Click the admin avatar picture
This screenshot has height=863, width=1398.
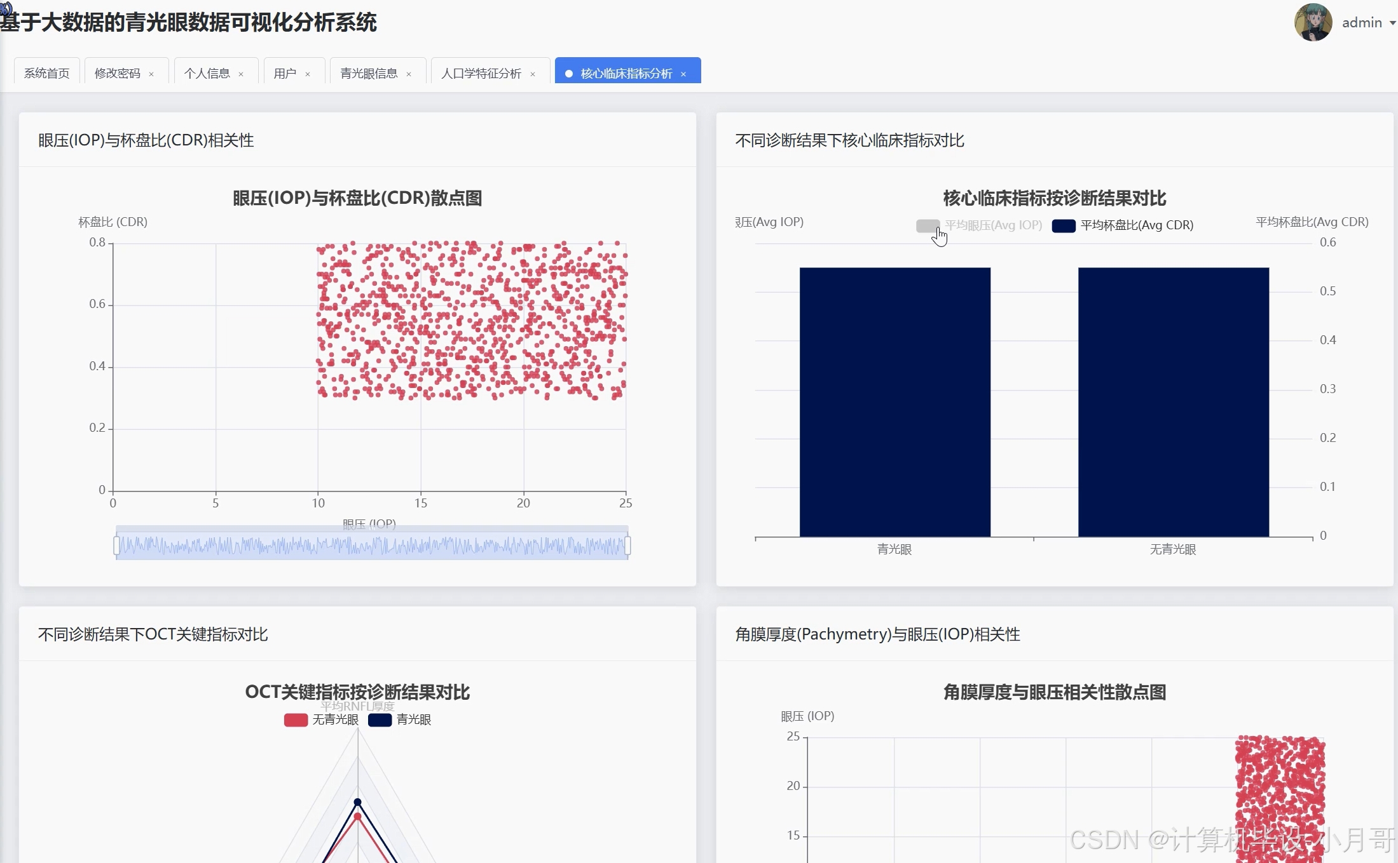click(1313, 22)
